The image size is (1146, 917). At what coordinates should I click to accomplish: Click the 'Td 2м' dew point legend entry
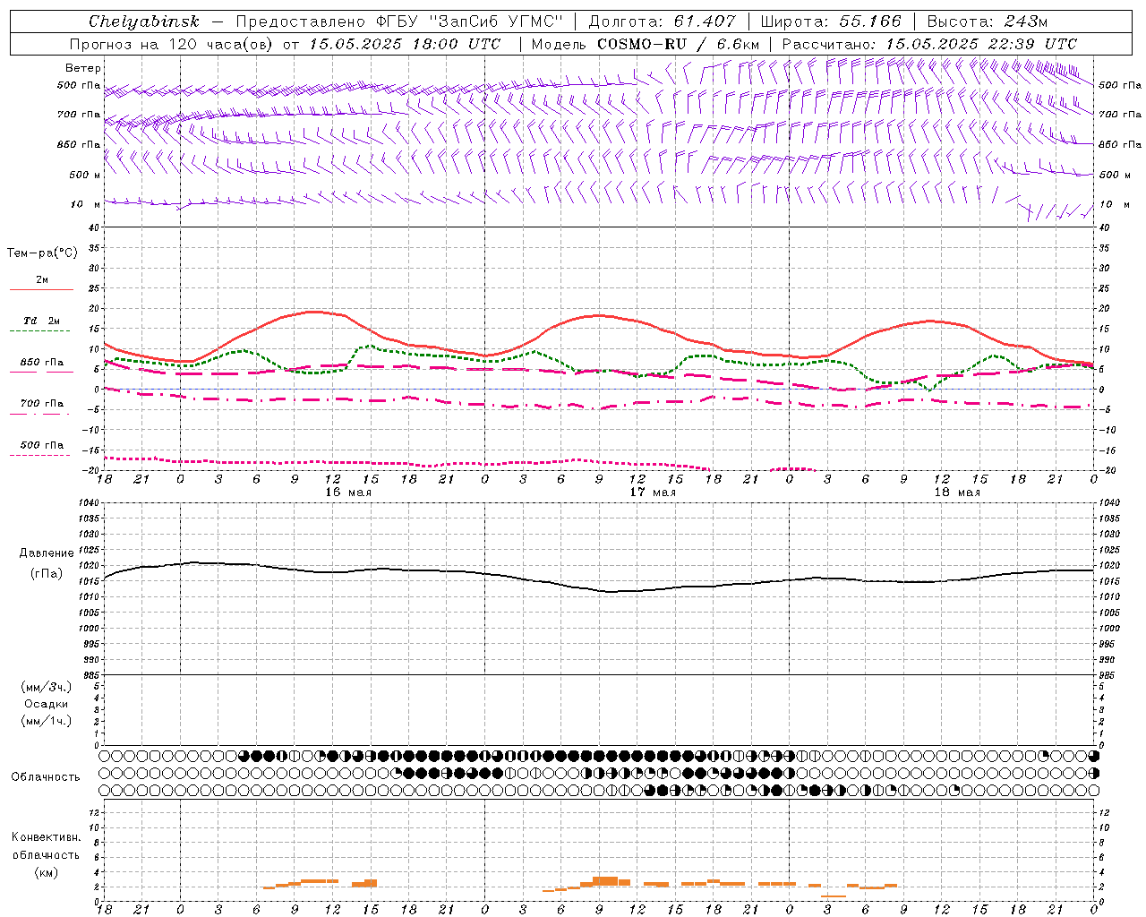pos(41,321)
